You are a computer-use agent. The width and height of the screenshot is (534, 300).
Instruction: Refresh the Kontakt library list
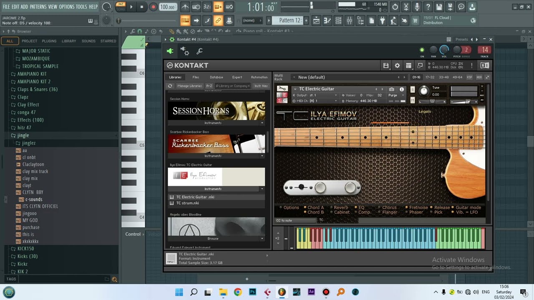coord(170,86)
